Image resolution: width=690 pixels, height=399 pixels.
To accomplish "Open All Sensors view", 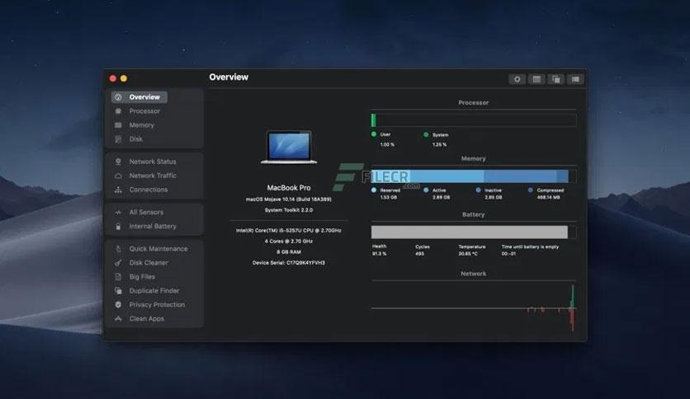I will click(146, 212).
